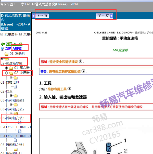Viewport: 153px width, 154px height.
Task: Open the 推荐专用工具 link
Action: point(57,89)
